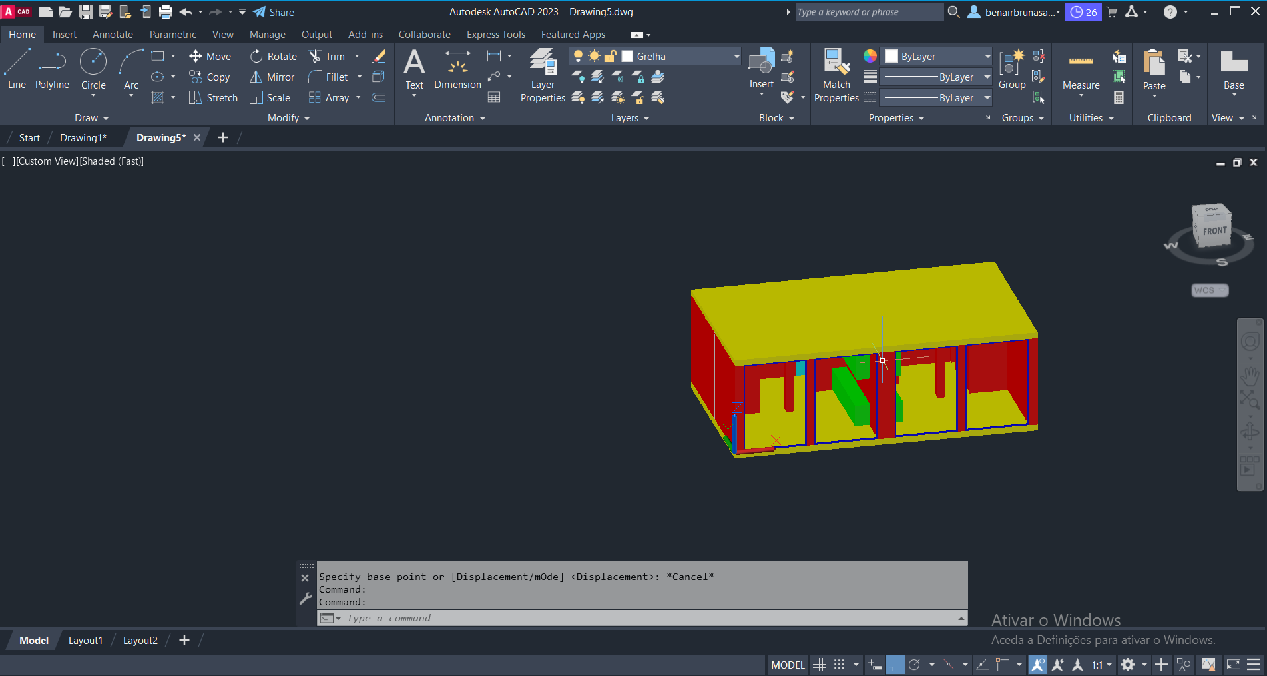Toggle grid display in status bar

pyautogui.click(x=820, y=665)
